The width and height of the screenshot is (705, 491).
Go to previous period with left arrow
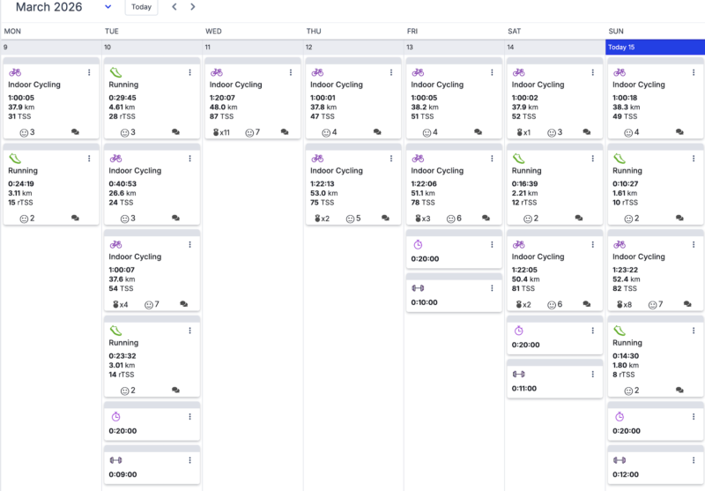pyautogui.click(x=174, y=7)
